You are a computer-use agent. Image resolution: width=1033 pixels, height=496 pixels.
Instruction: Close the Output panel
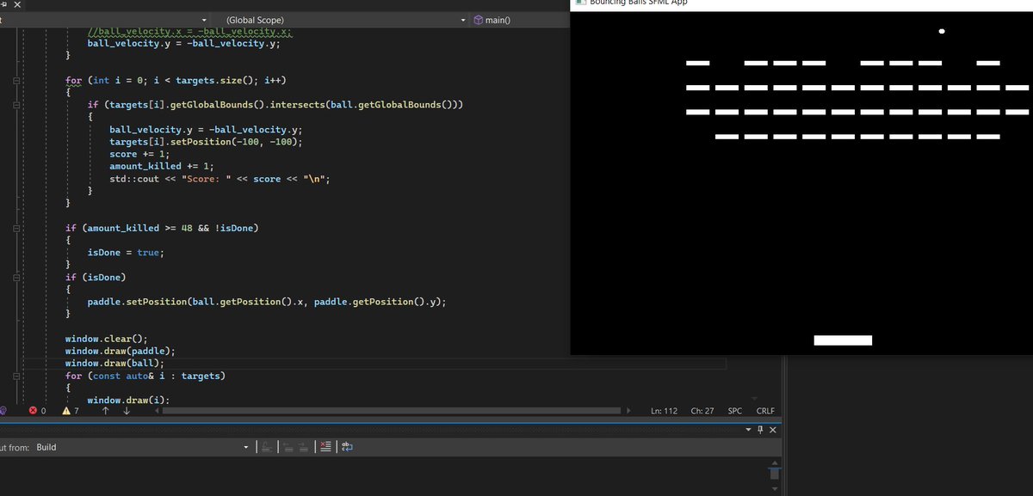pos(772,429)
